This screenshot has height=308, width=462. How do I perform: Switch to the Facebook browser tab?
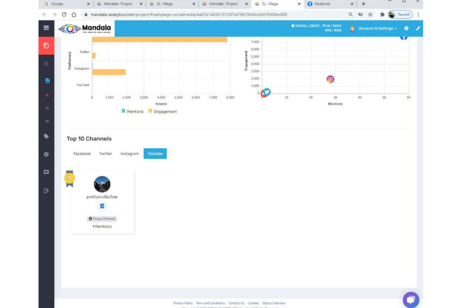point(330,4)
